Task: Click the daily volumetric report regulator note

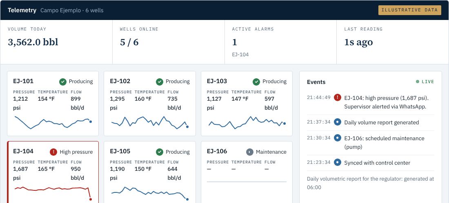Action: click(371, 183)
